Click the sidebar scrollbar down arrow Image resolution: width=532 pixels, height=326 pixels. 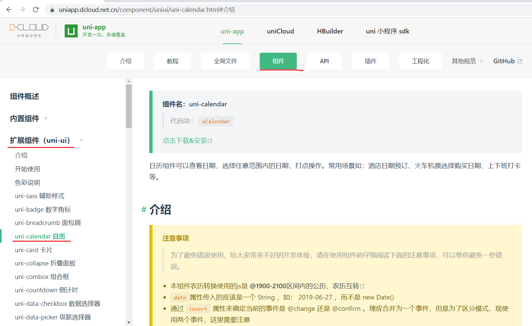tap(129, 322)
